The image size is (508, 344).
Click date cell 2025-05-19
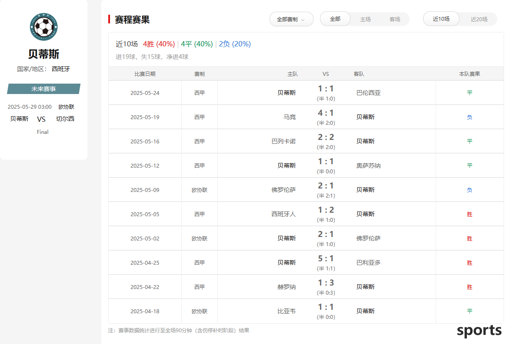pos(145,117)
